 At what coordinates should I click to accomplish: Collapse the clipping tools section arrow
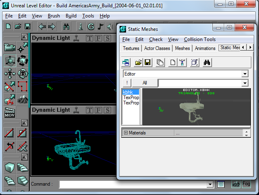coord(24,123)
